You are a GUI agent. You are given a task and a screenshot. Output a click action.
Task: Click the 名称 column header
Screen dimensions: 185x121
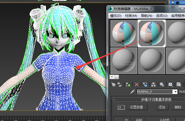[139, 119]
